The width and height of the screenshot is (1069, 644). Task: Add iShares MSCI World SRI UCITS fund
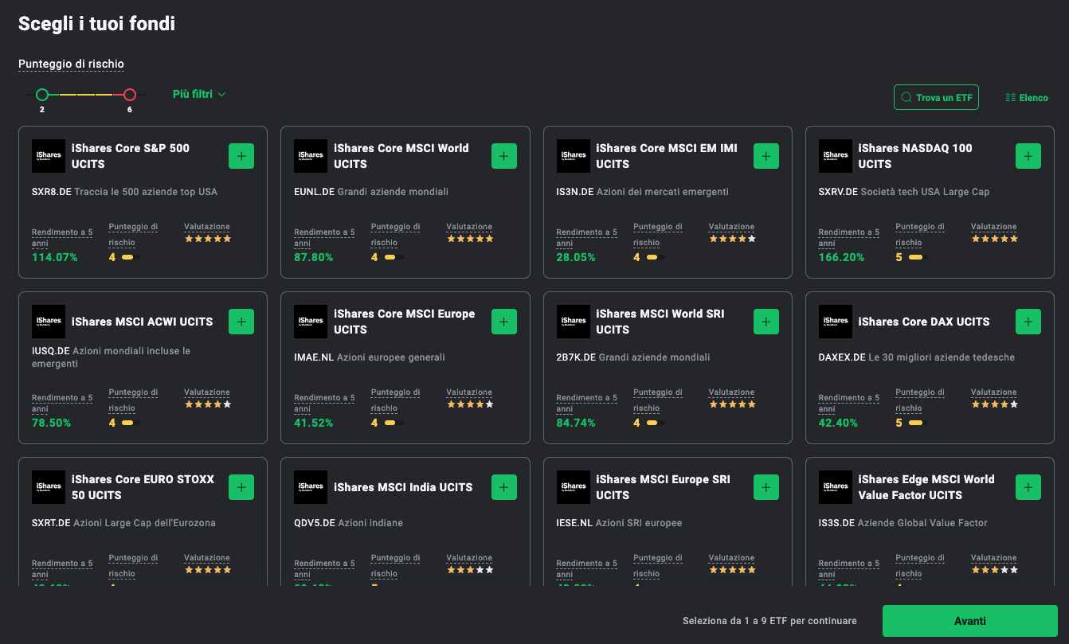766,322
